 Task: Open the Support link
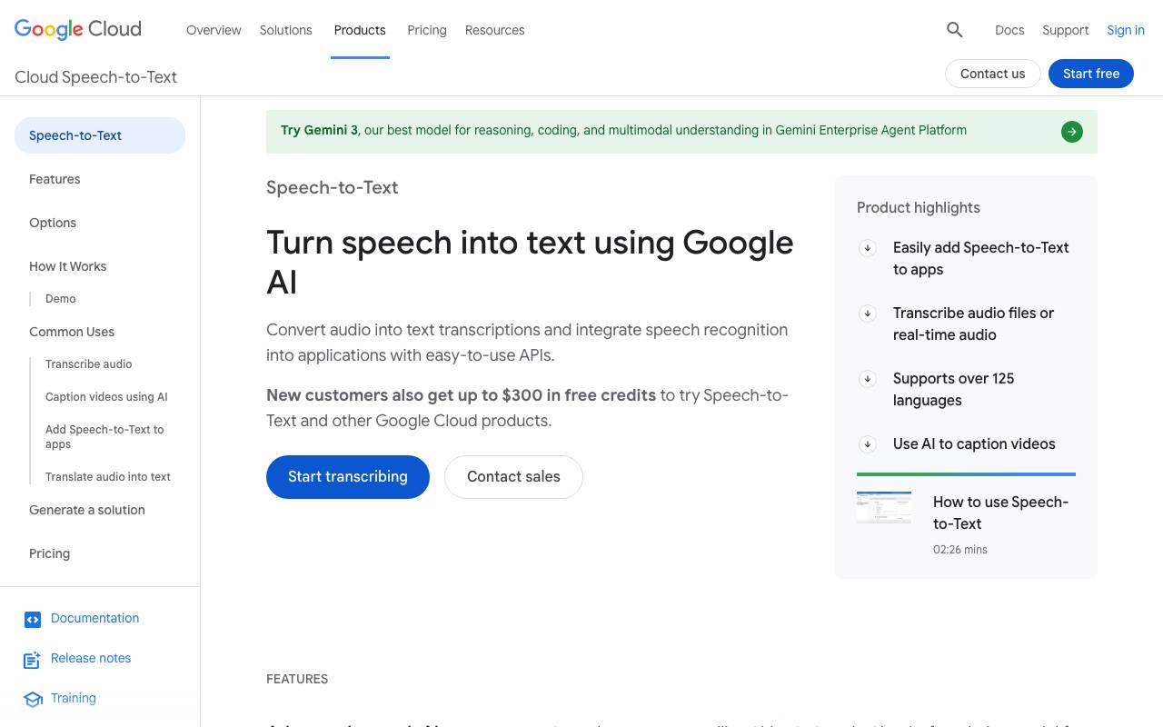click(1065, 30)
